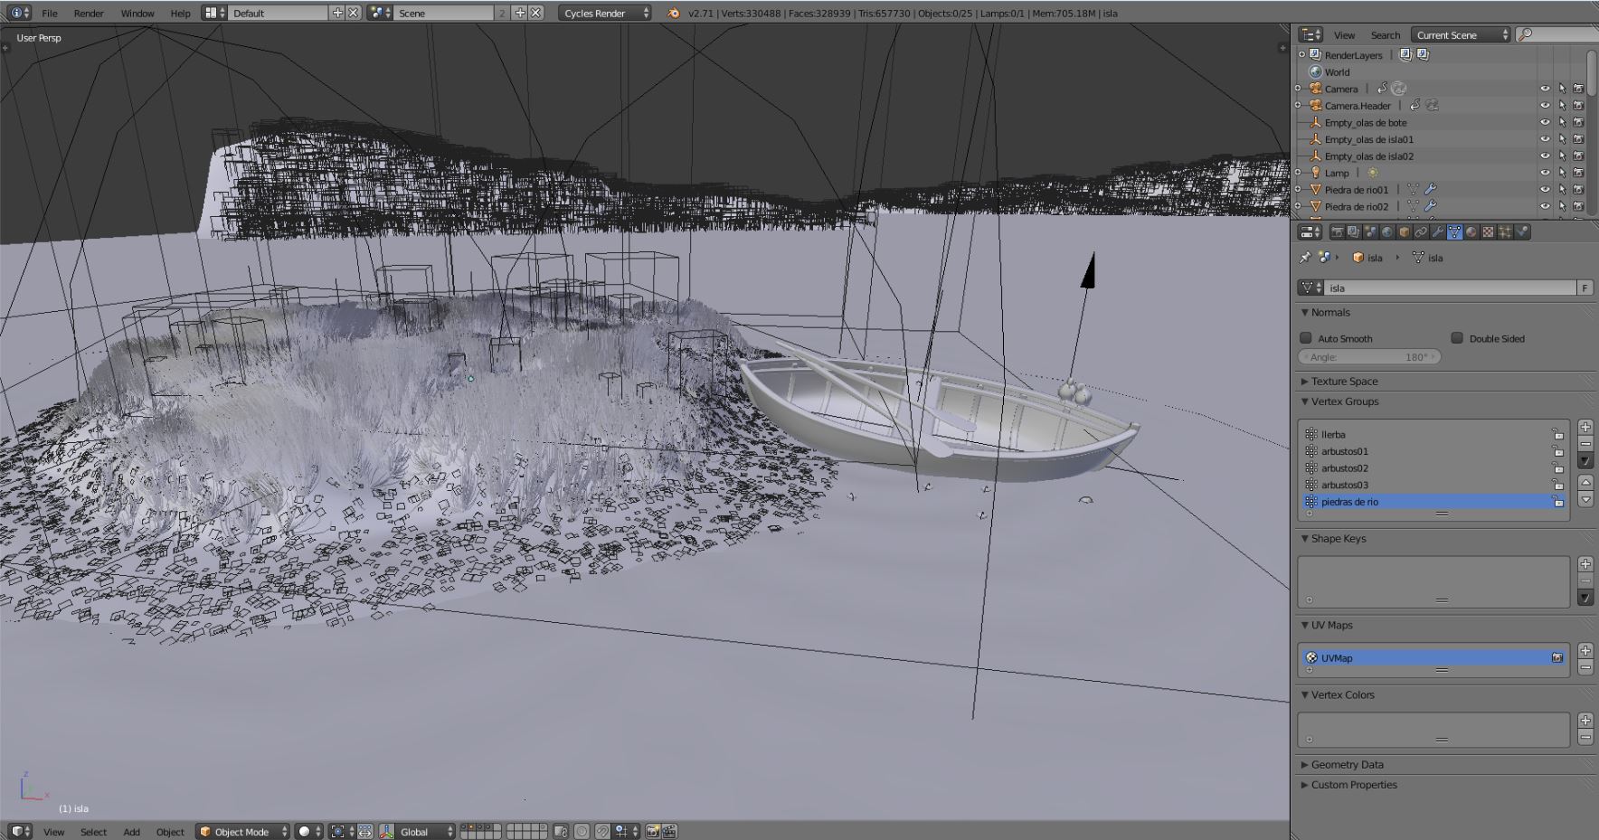Toggle the 3D manipulator axes icon

(386, 831)
